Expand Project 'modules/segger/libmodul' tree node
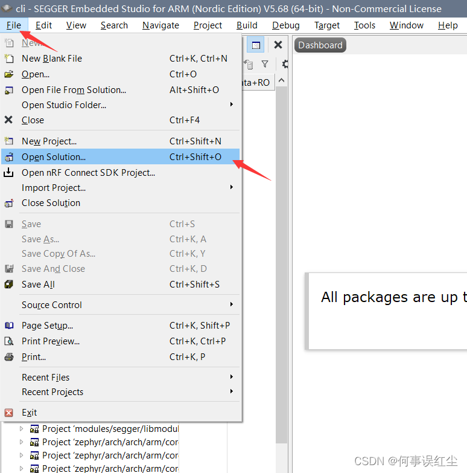 point(21,428)
